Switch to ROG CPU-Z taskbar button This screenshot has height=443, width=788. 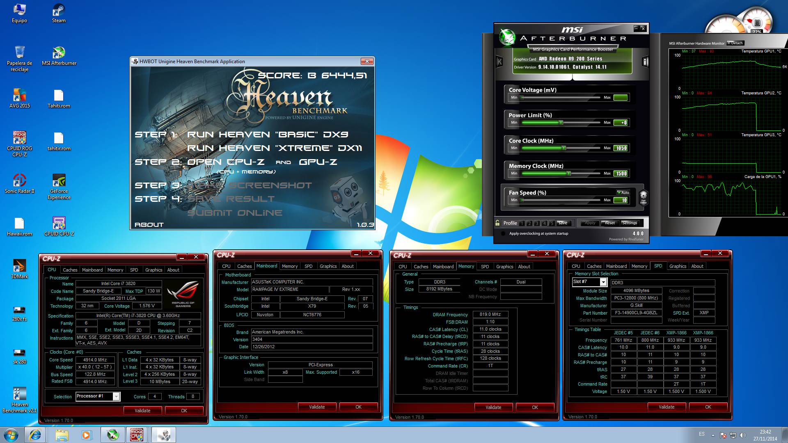(x=137, y=435)
